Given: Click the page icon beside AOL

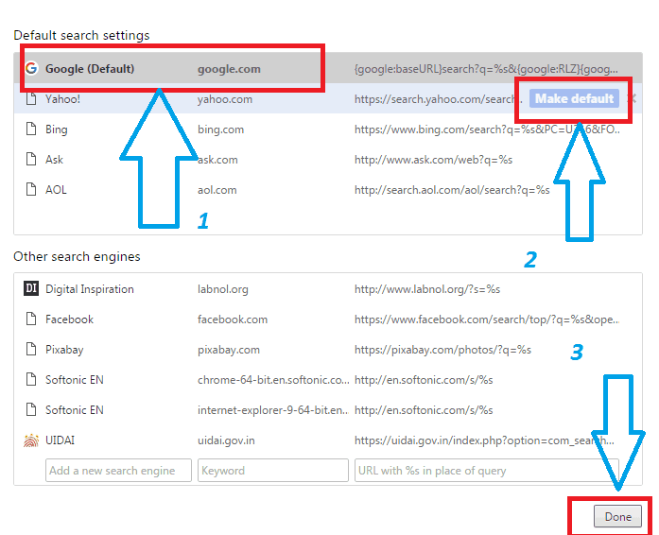Looking at the screenshot, I should pos(31,190).
